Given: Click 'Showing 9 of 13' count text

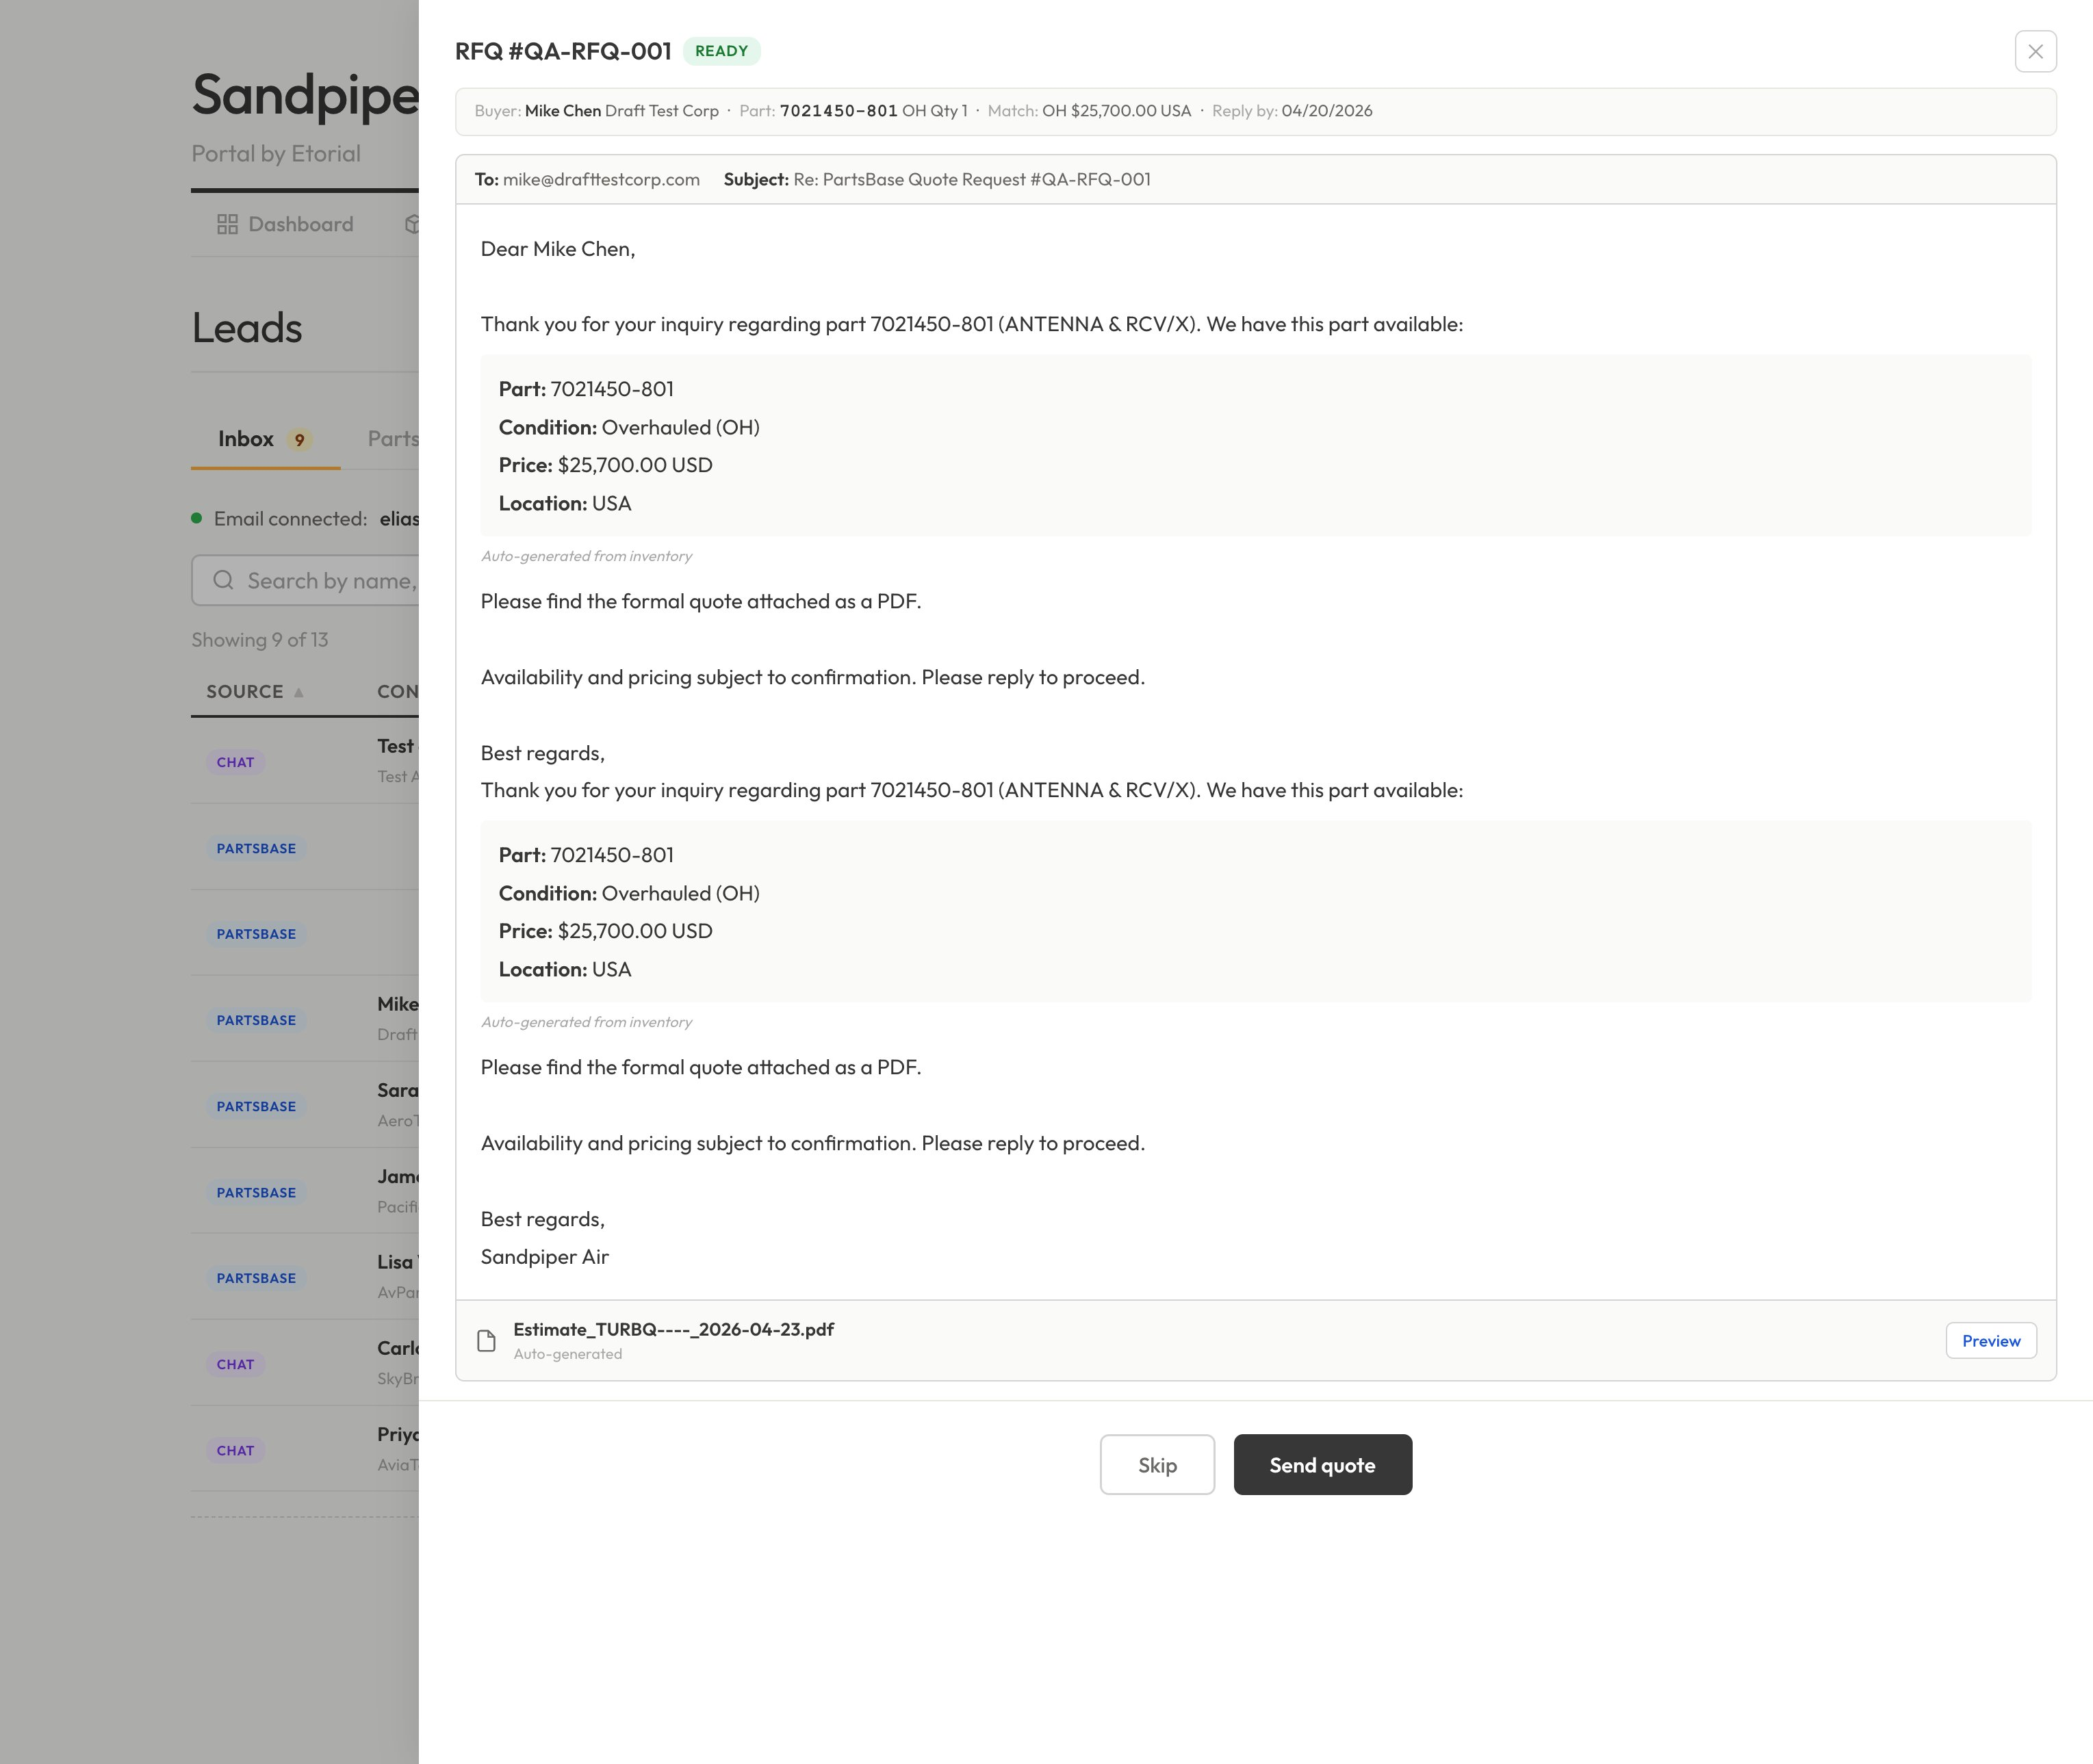Looking at the screenshot, I should pyautogui.click(x=259, y=640).
